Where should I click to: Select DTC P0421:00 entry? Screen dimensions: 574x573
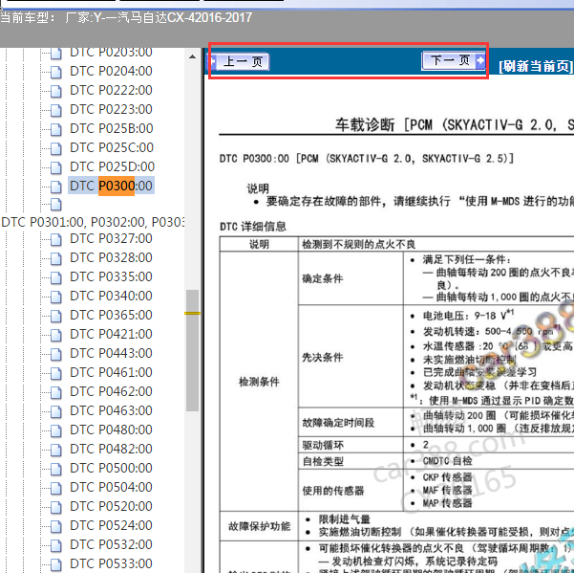(111, 334)
